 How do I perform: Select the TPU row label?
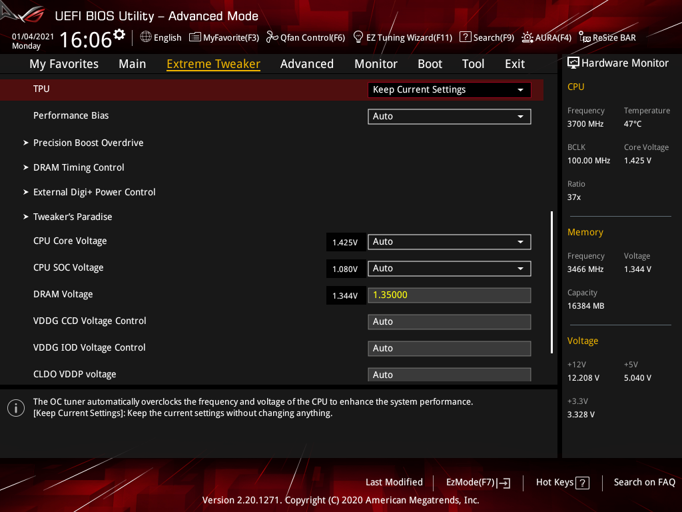click(41, 89)
